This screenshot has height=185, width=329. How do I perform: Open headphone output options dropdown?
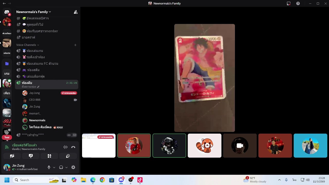(x=66, y=167)
